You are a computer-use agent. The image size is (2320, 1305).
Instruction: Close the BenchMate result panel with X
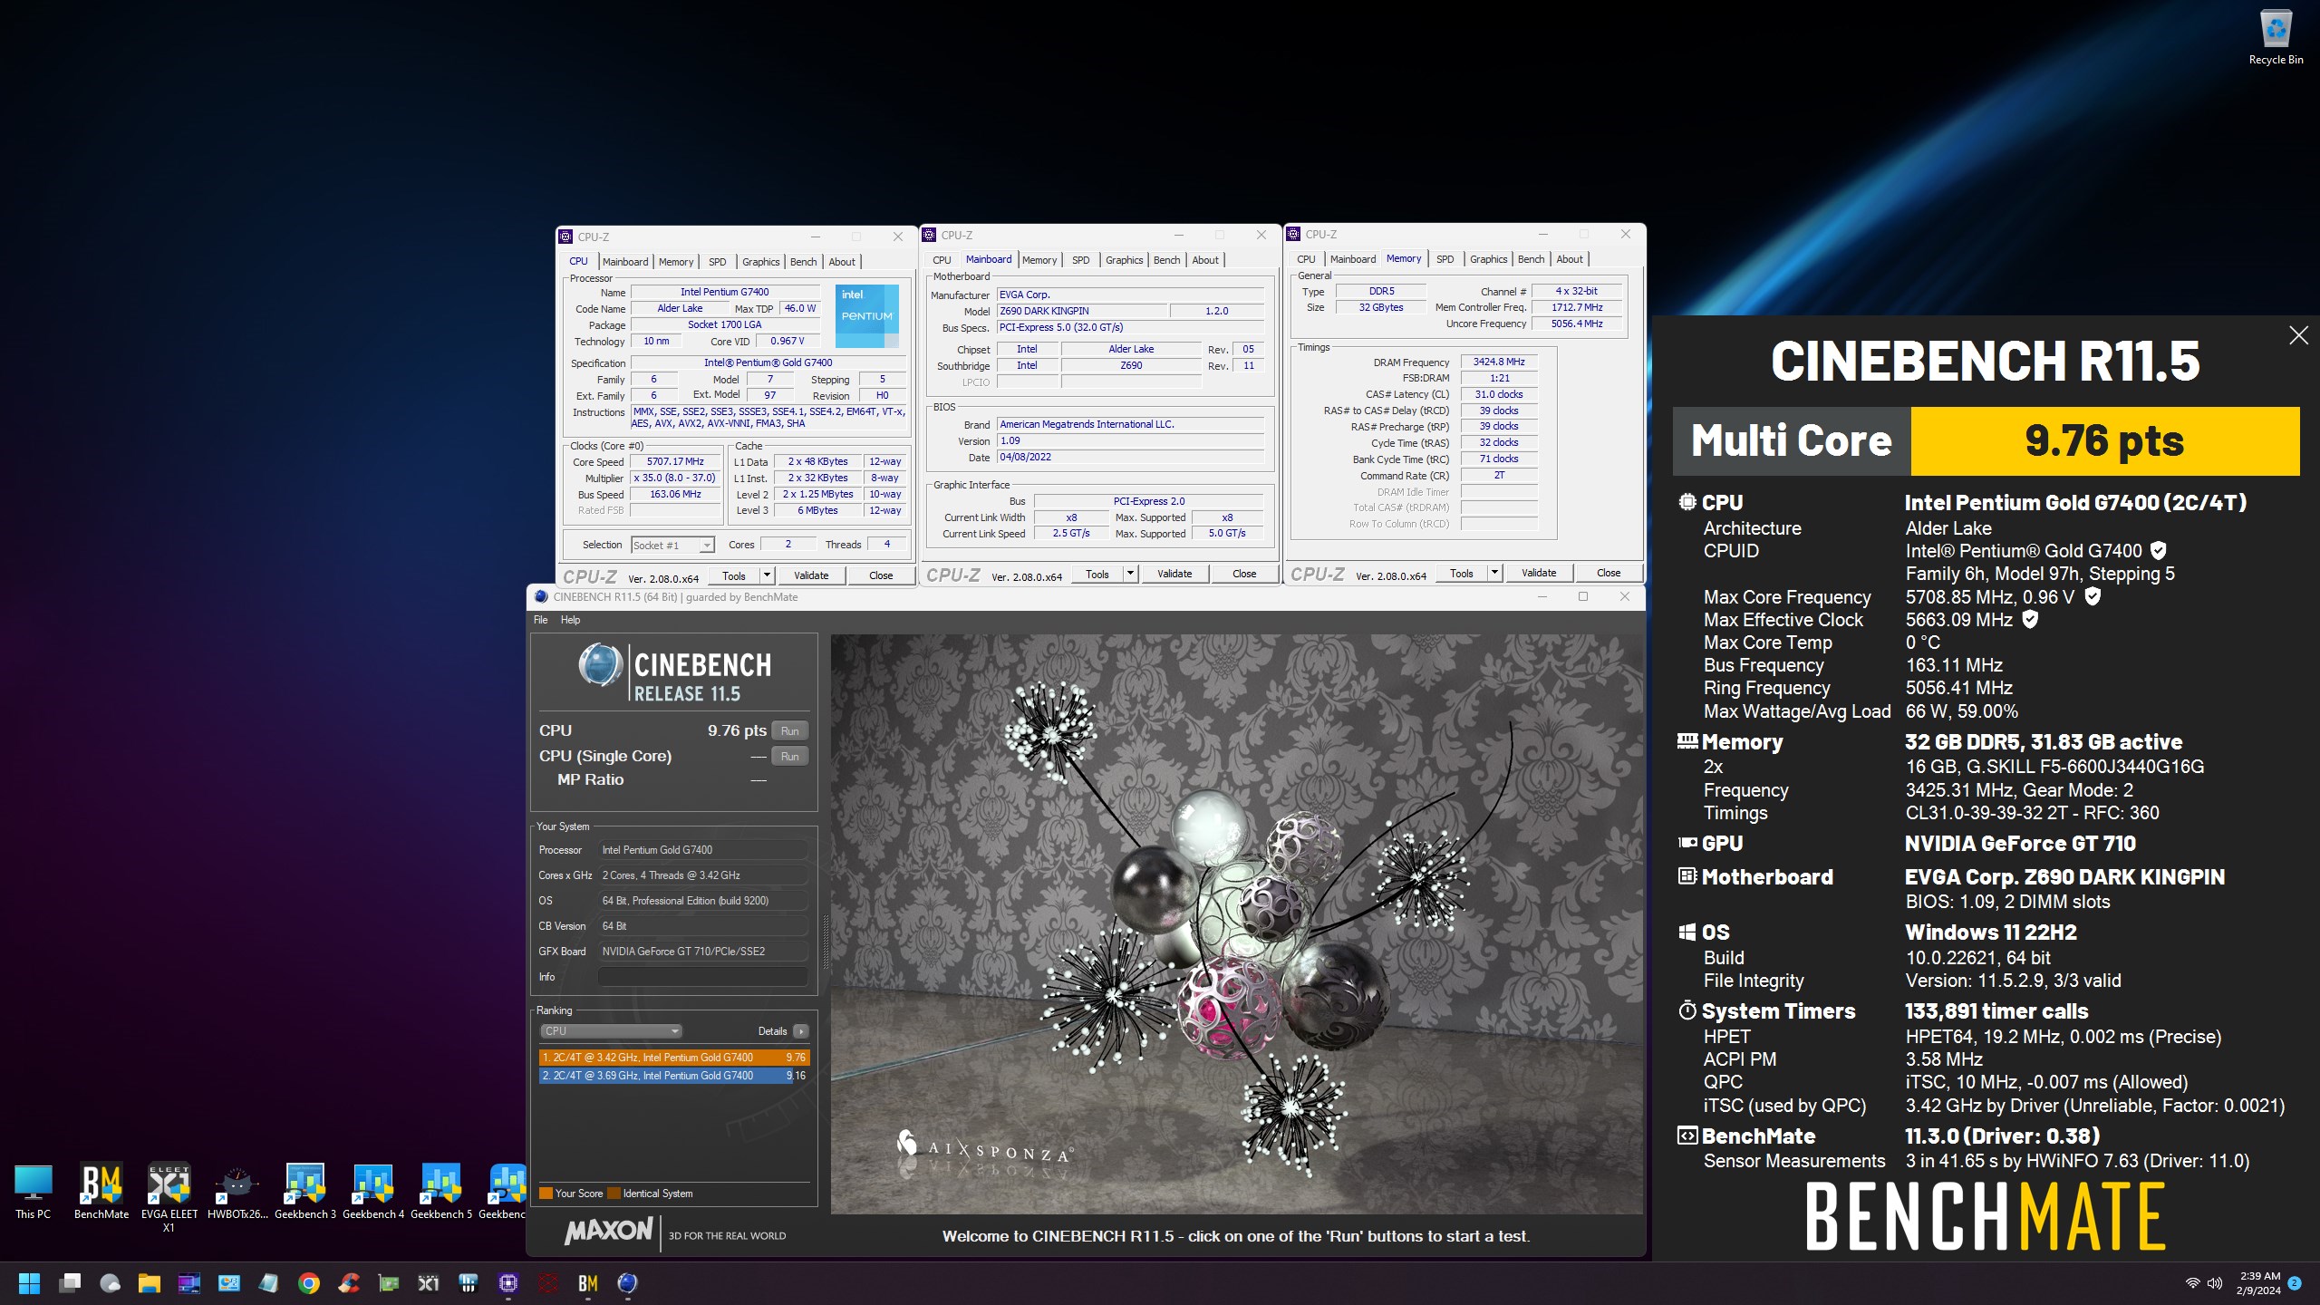pyautogui.click(x=2298, y=335)
